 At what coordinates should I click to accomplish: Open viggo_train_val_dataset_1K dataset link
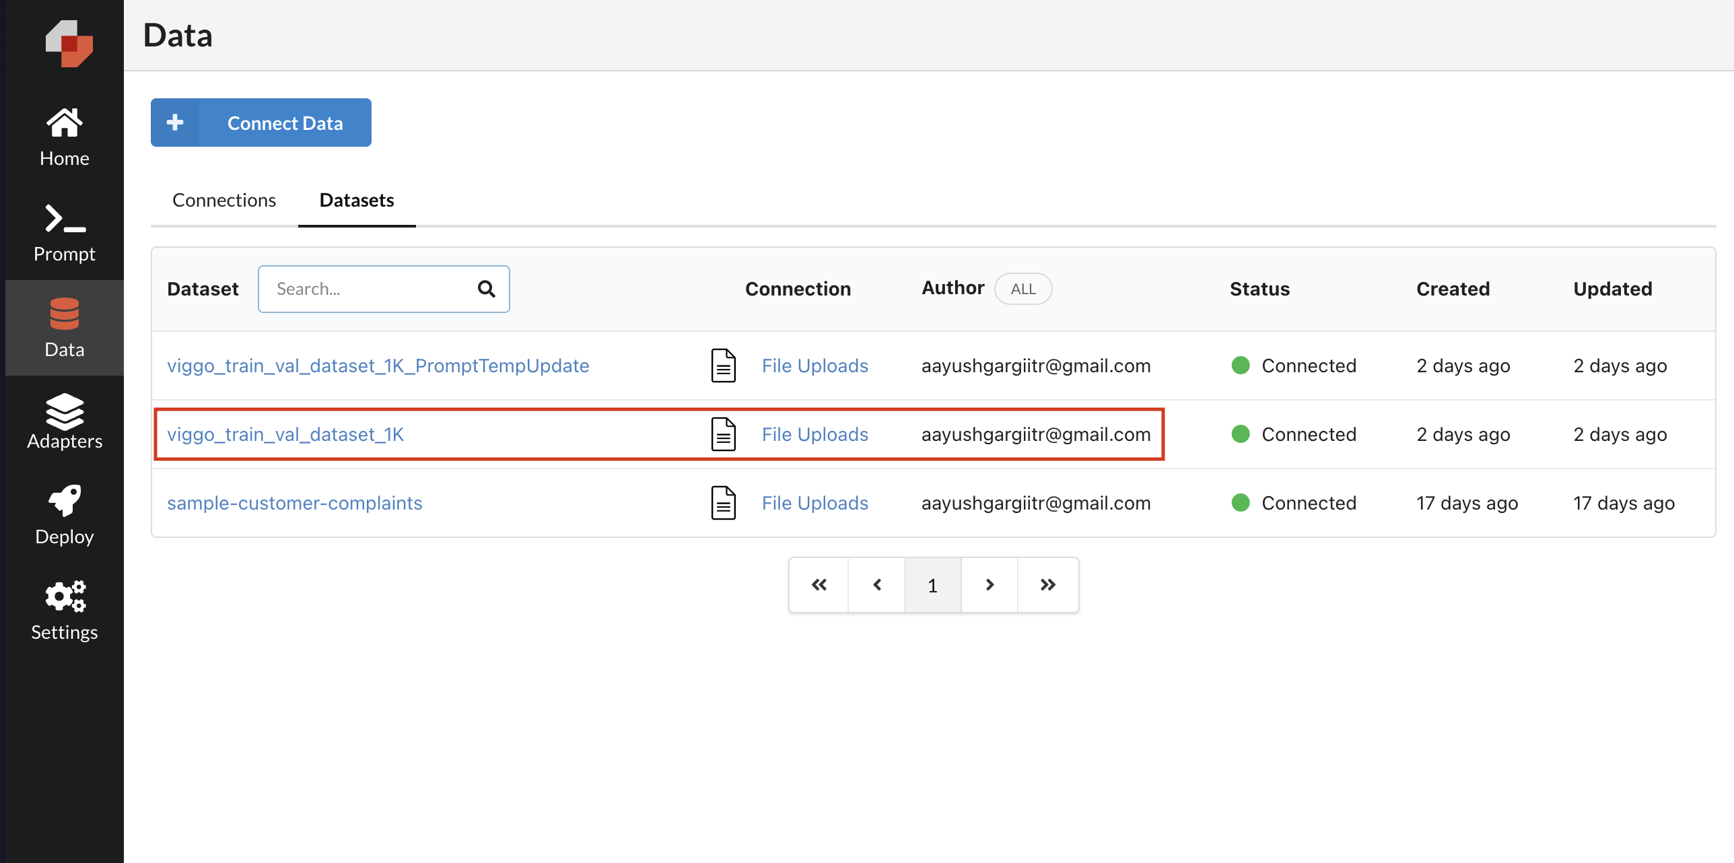tap(285, 434)
